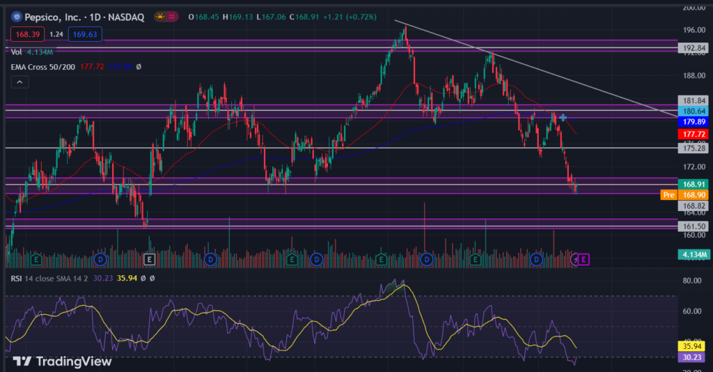Select the 1.24 spread value
The width and height of the screenshot is (713, 372).
(56, 34)
